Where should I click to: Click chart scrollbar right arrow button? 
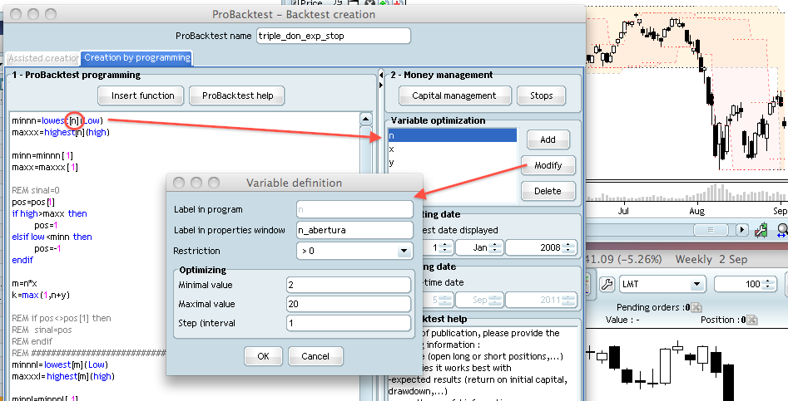[741, 230]
